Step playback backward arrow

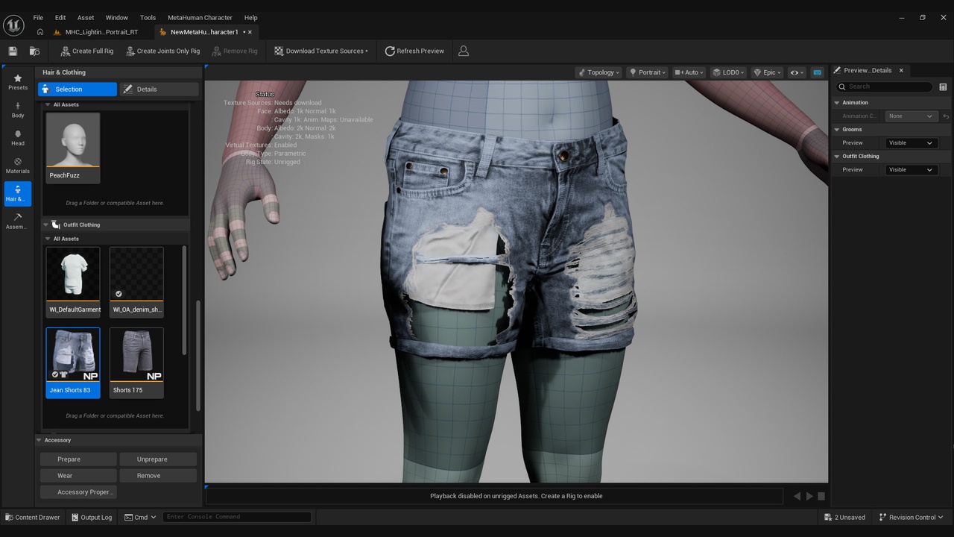click(x=797, y=496)
